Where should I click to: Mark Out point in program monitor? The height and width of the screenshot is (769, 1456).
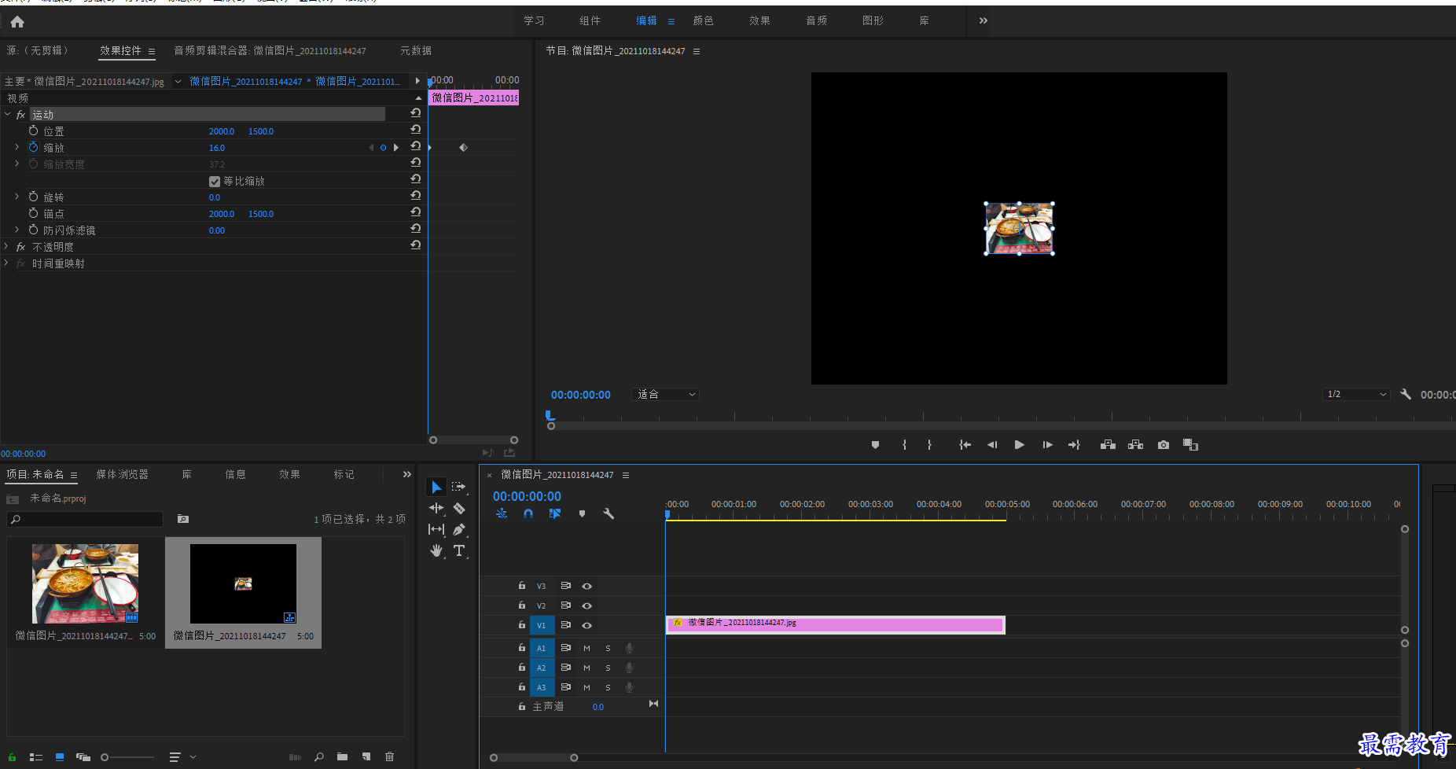929,445
